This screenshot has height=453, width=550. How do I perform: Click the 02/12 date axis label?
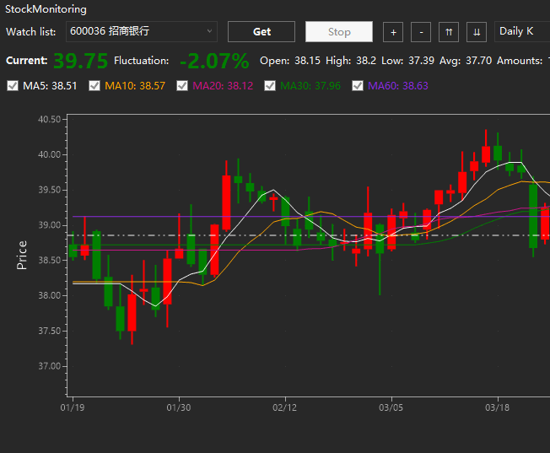tap(284, 407)
